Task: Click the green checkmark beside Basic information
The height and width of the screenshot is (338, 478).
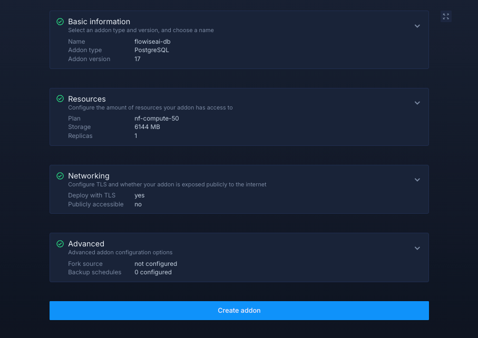Action: pyautogui.click(x=60, y=22)
